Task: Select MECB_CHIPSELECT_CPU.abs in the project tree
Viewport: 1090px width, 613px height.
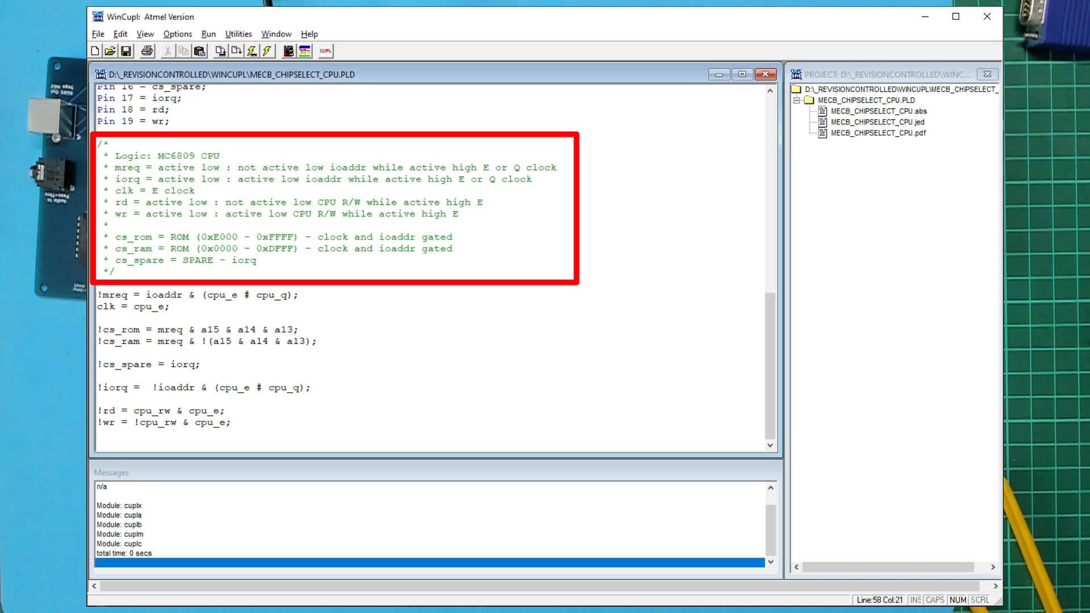Action: point(879,111)
